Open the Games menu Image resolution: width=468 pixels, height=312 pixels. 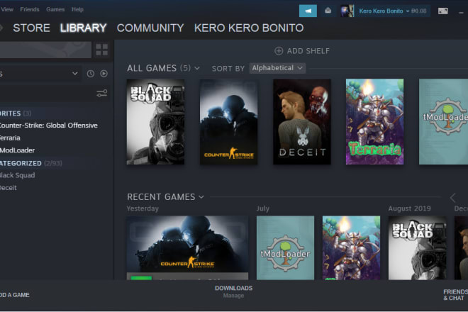[x=55, y=9]
